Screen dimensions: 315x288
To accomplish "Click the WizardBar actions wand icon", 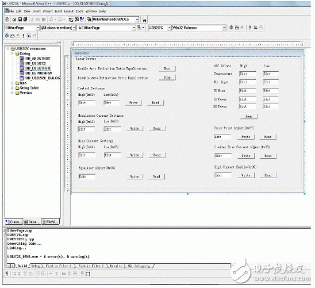I will [139, 28].
